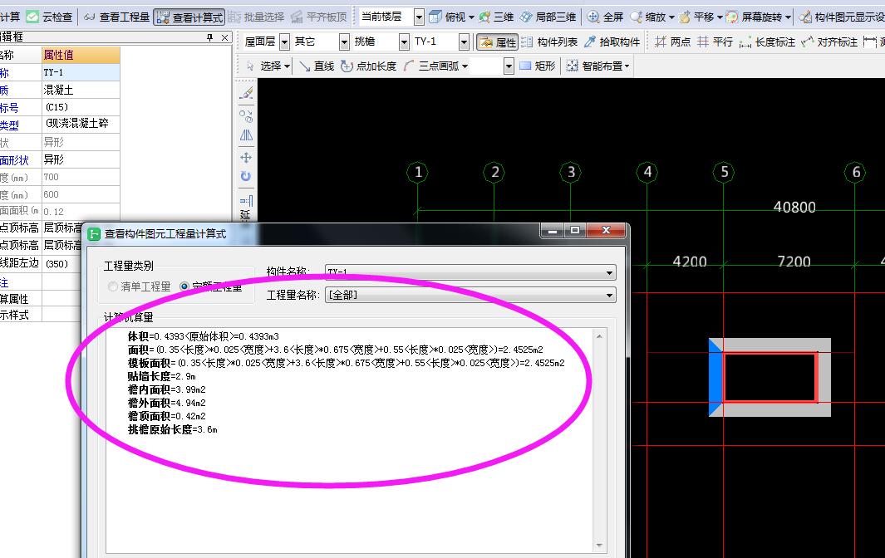Image resolution: width=885 pixels, height=558 pixels.
Task: Click the move cross-arrows icon in vertical toolbar
Action: pyautogui.click(x=246, y=158)
